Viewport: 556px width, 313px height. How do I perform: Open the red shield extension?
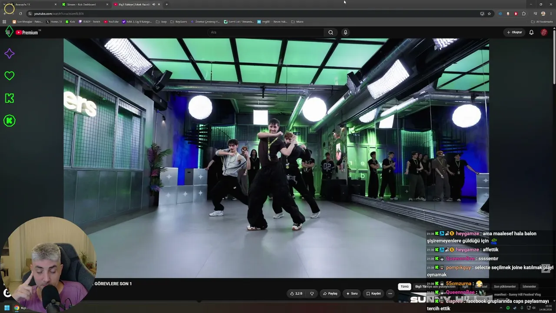point(516,13)
